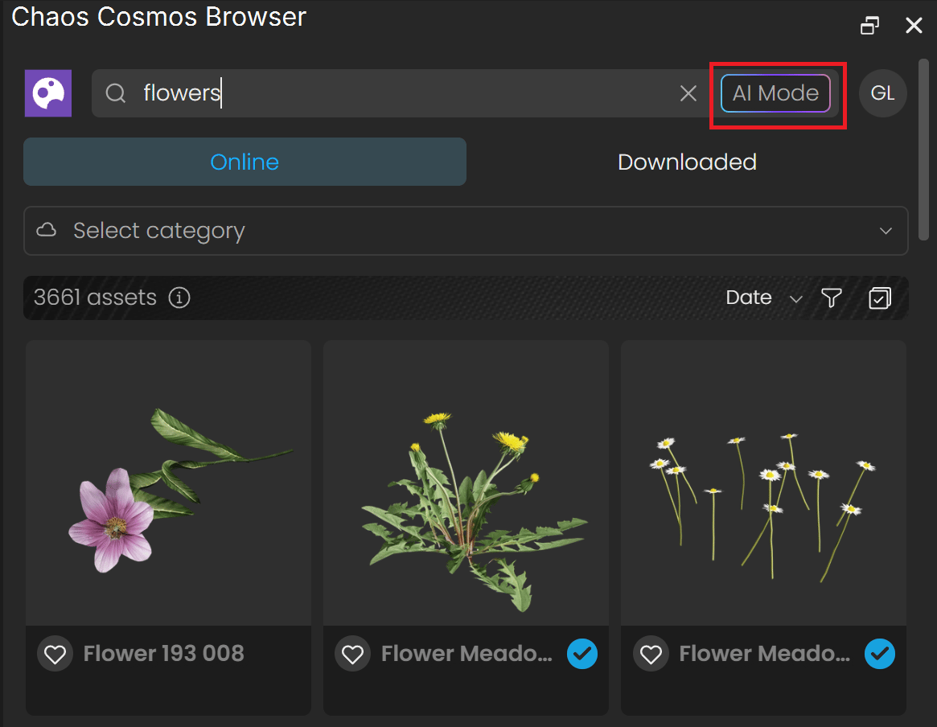
Task: Toggle multi-select assets mode
Action: (880, 298)
